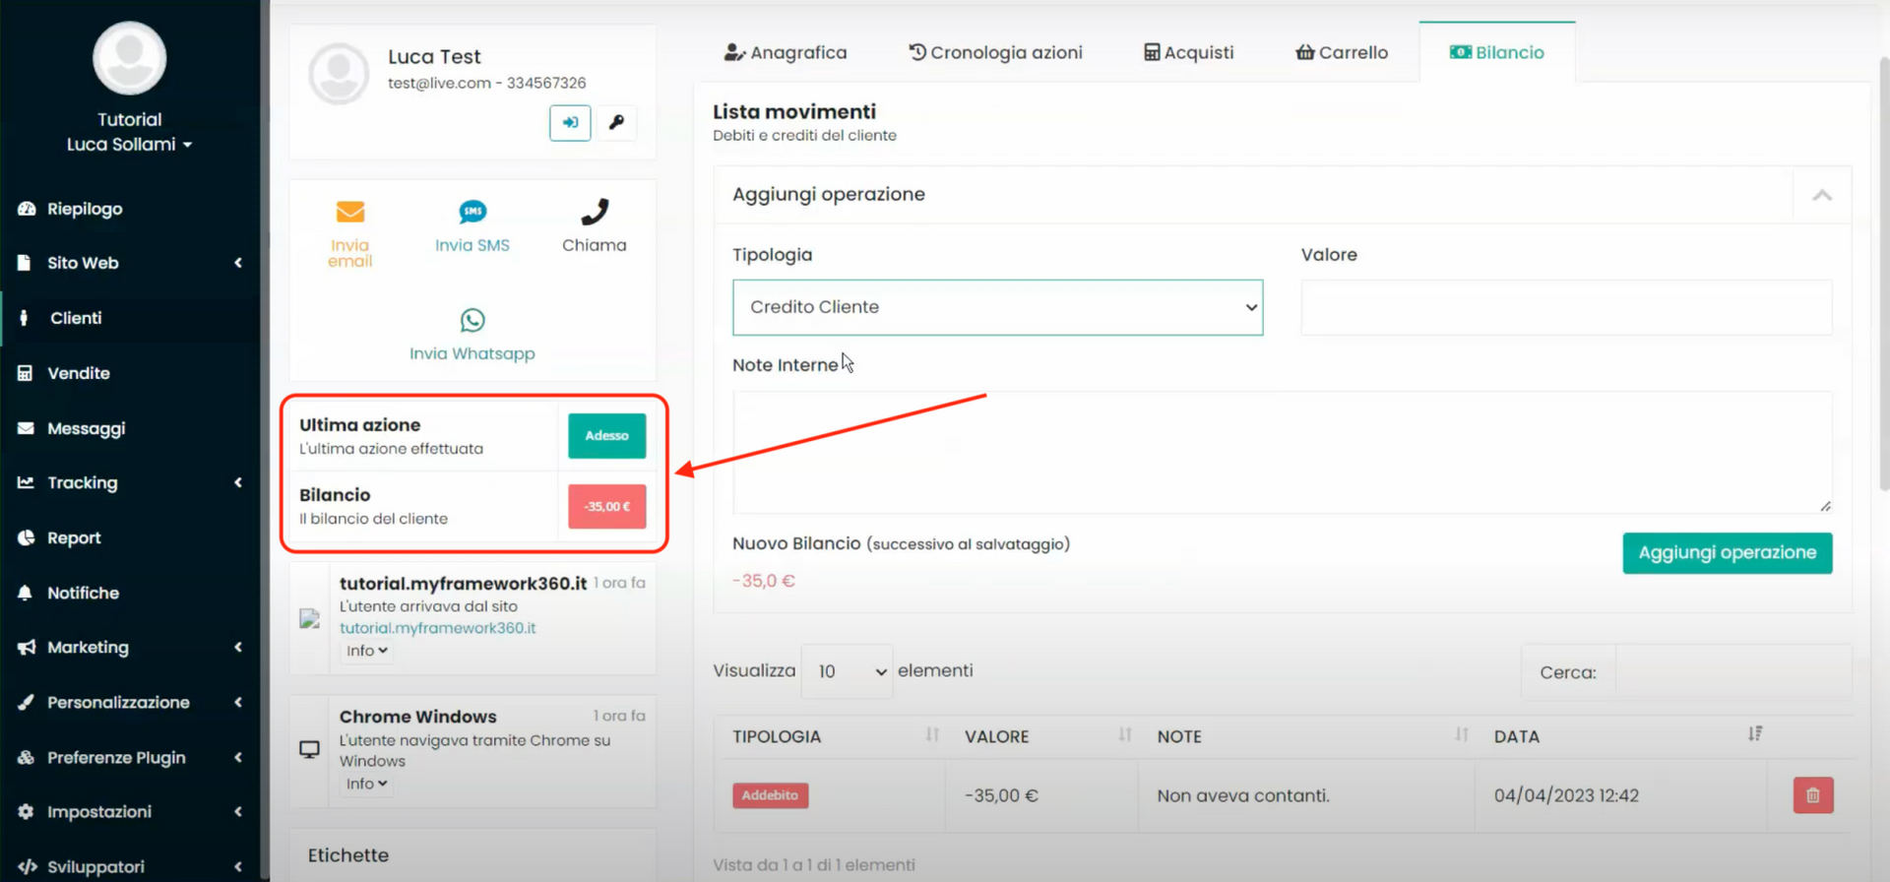Click the Invia email envelope icon

(349, 213)
